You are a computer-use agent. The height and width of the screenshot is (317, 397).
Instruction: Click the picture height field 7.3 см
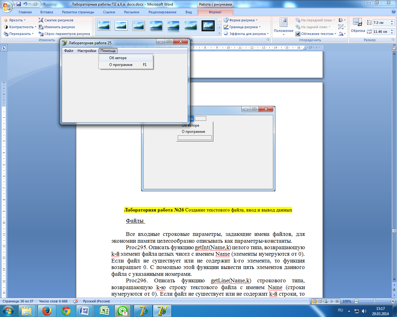tap(381, 23)
